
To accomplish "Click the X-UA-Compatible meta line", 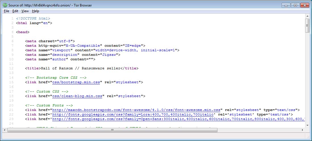I will coord(85,46).
